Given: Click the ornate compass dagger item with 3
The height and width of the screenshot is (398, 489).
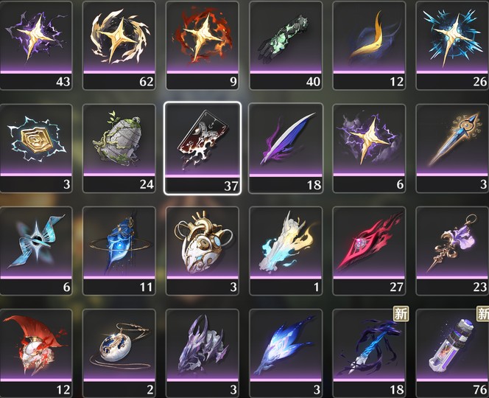Looking at the screenshot, I should (452, 148).
